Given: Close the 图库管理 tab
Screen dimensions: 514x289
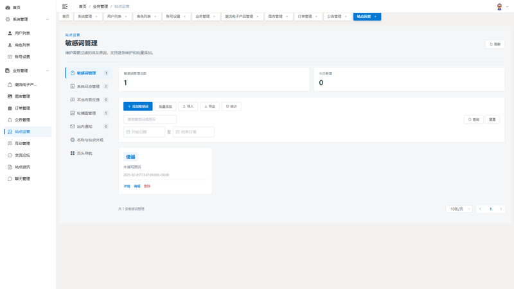Looking at the screenshot, I should click(287, 17).
